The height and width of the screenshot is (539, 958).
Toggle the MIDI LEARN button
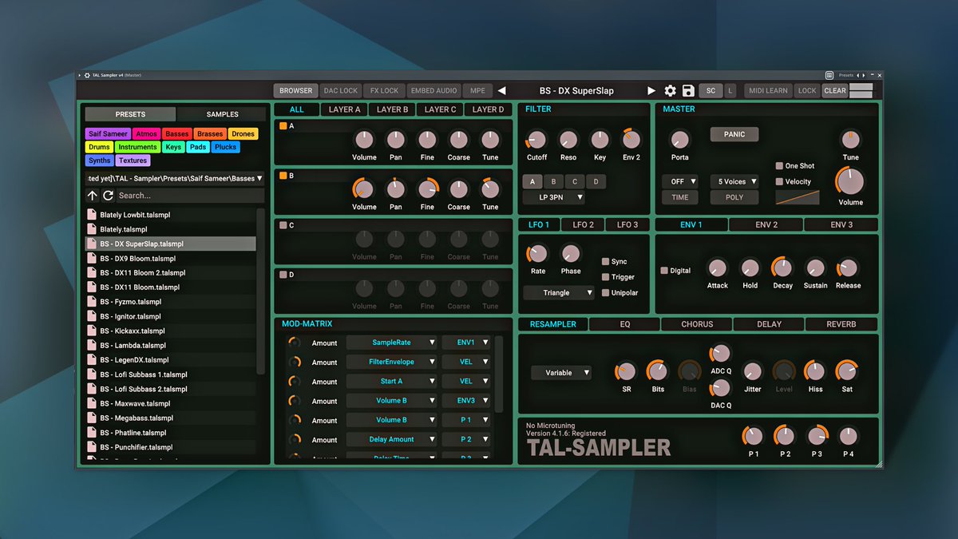[768, 91]
